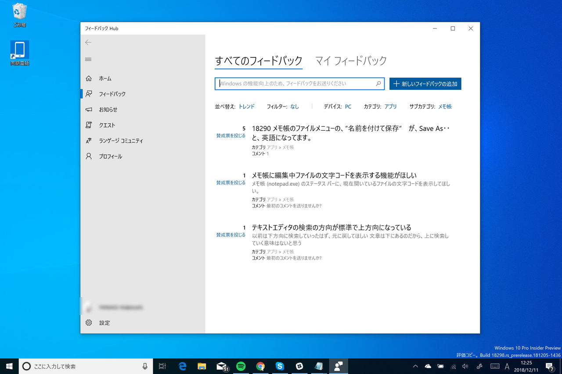562x374 pixels.
Task: Click the Cortana circle icon
Action: pyautogui.click(x=26, y=366)
